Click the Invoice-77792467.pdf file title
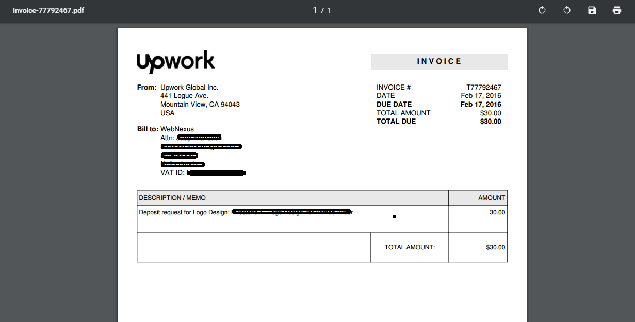Viewport: 635px width, 322px height. click(x=48, y=10)
